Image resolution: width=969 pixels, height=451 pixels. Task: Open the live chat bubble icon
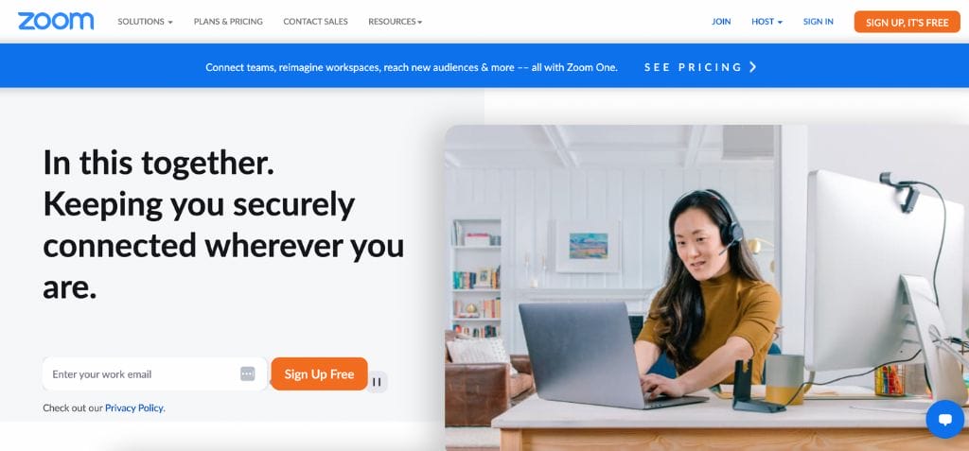point(945,419)
